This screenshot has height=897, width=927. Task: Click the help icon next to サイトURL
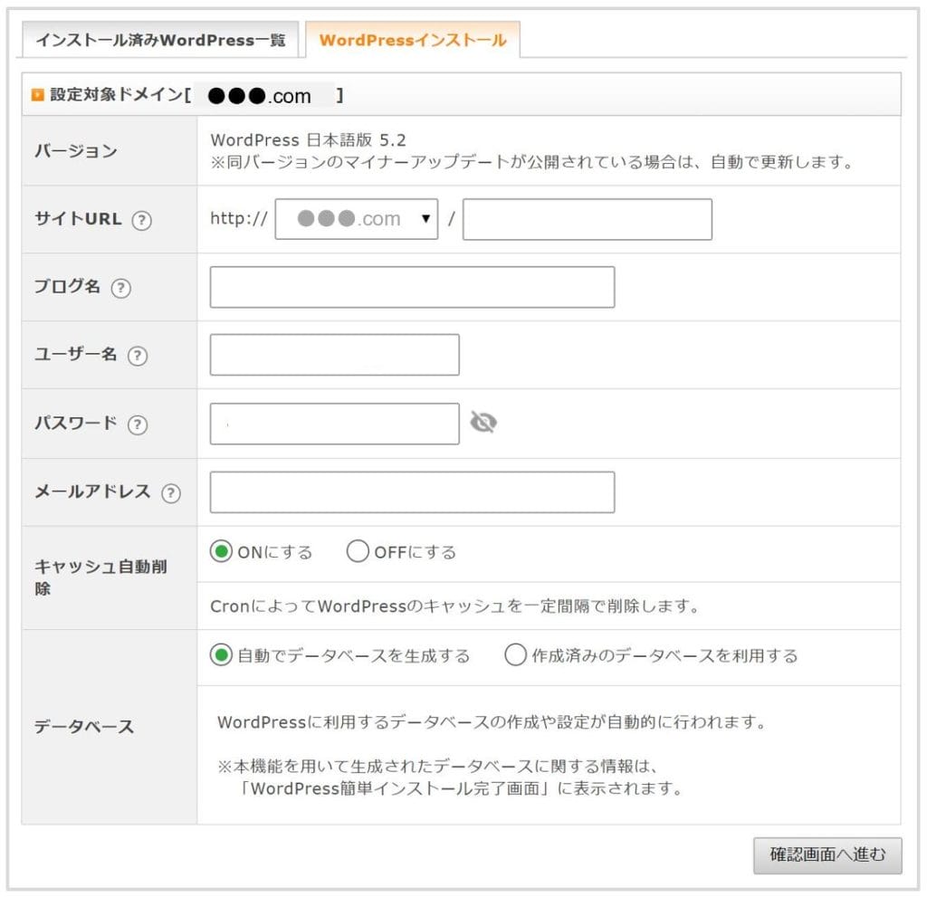(141, 220)
